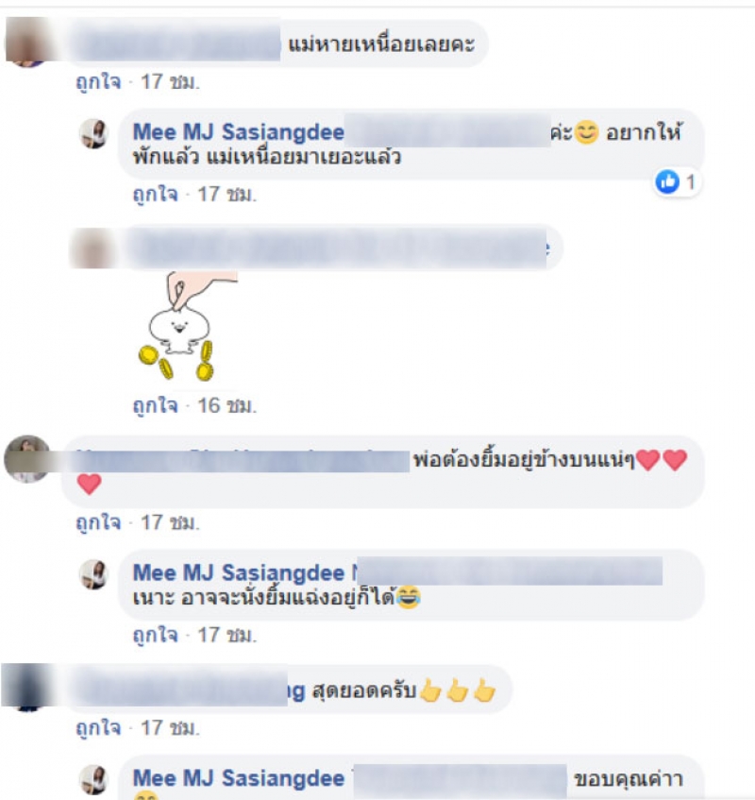Image resolution: width=755 pixels, height=800 pixels.
Task: Like the reply 'อาจจะนั่งยิ้มแฉ่งอยู่ก็ได้'
Action: point(155,636)
